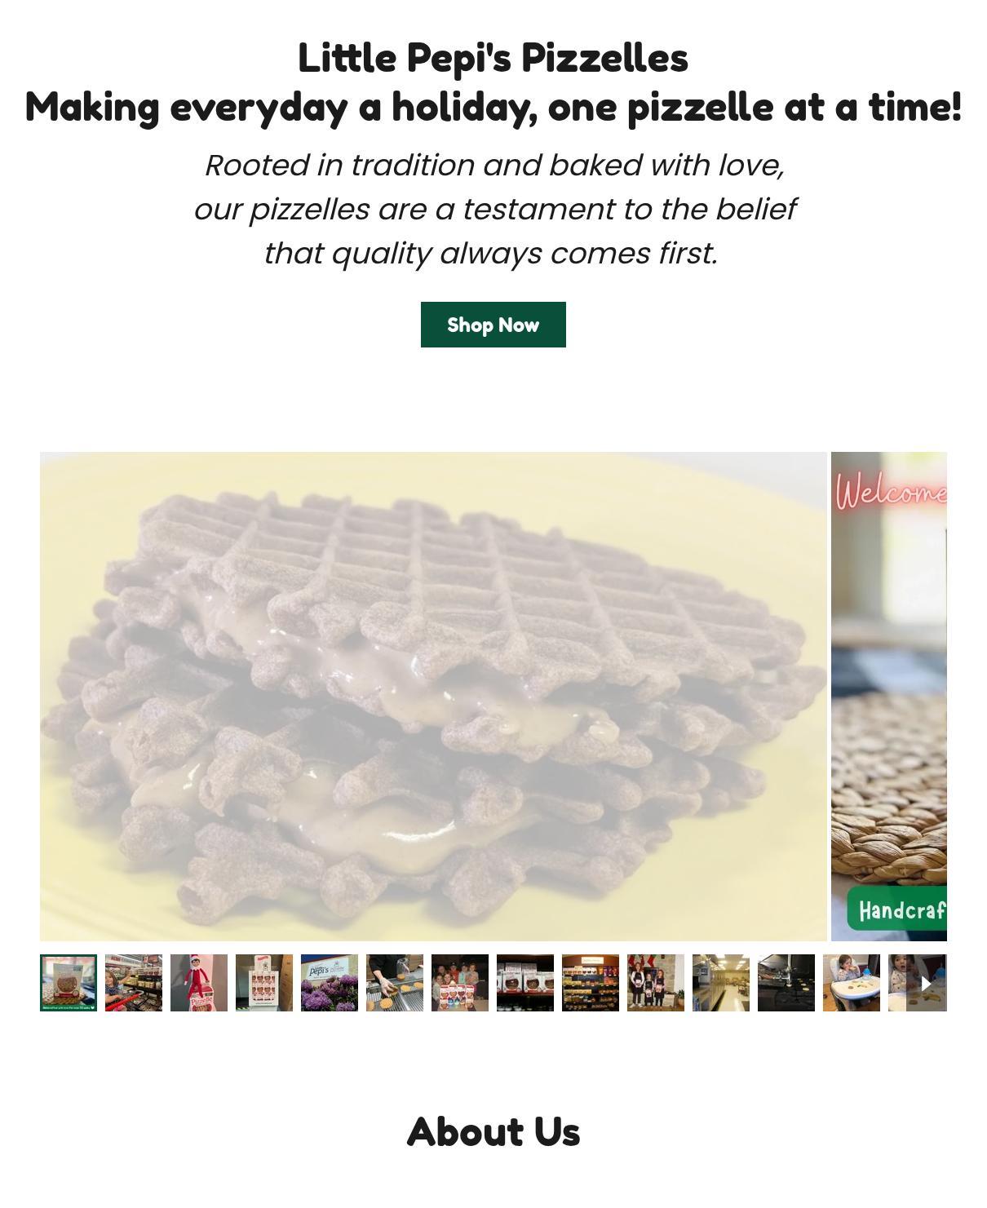Select the commercial kitchen hallway thumbnail
This screenshot has width=987, height=1208.
coord(721,983)
